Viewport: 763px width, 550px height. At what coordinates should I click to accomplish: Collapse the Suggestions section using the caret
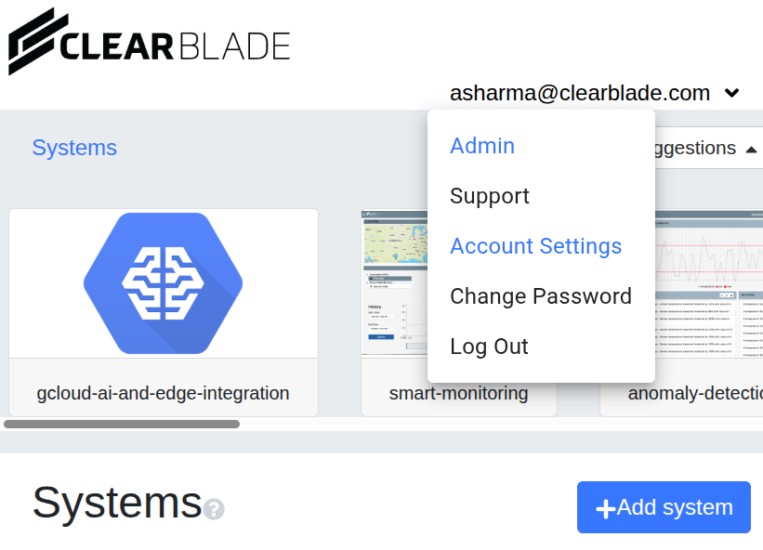pos(751,149)
